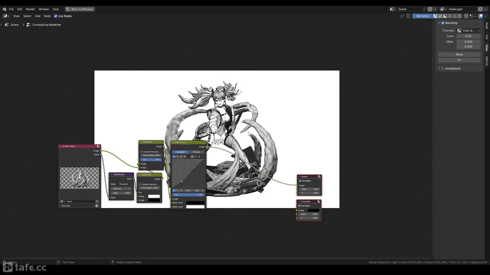This screenshot has width=490, height=275.
Task: Collapse the Dilate/Erode node
Action: (x=112, y=174)
